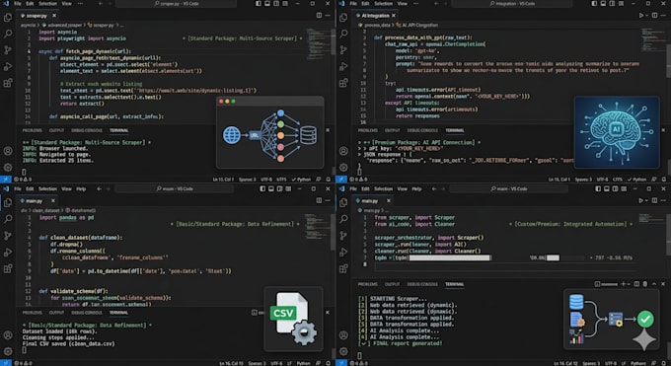Open Run dropdown arrow in AI Integration window
Image resolution: width=671 pixels, height=366 pixels.
(x=646, y=16)
